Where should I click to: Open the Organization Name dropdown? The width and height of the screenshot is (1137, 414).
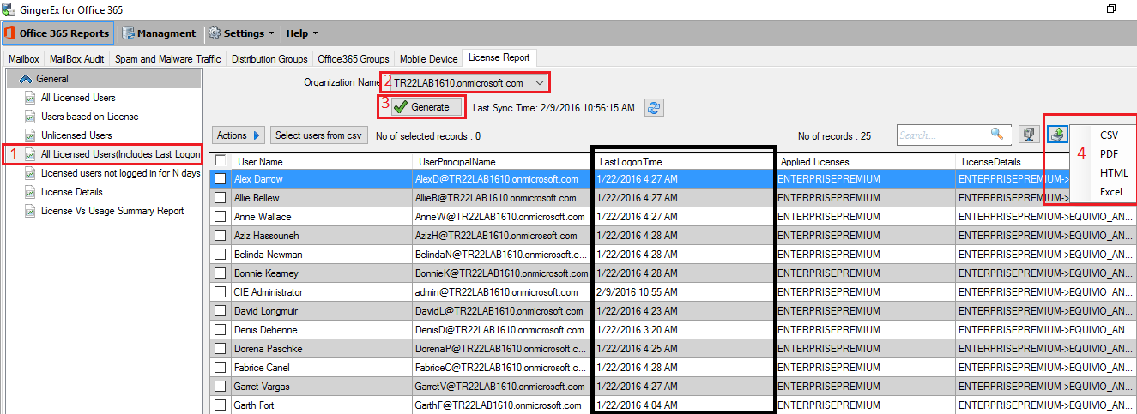(x=539, y=83)
